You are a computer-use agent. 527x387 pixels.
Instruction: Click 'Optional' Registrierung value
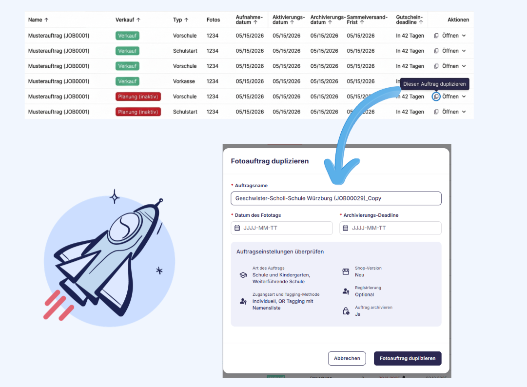click(x=364, y=294)
